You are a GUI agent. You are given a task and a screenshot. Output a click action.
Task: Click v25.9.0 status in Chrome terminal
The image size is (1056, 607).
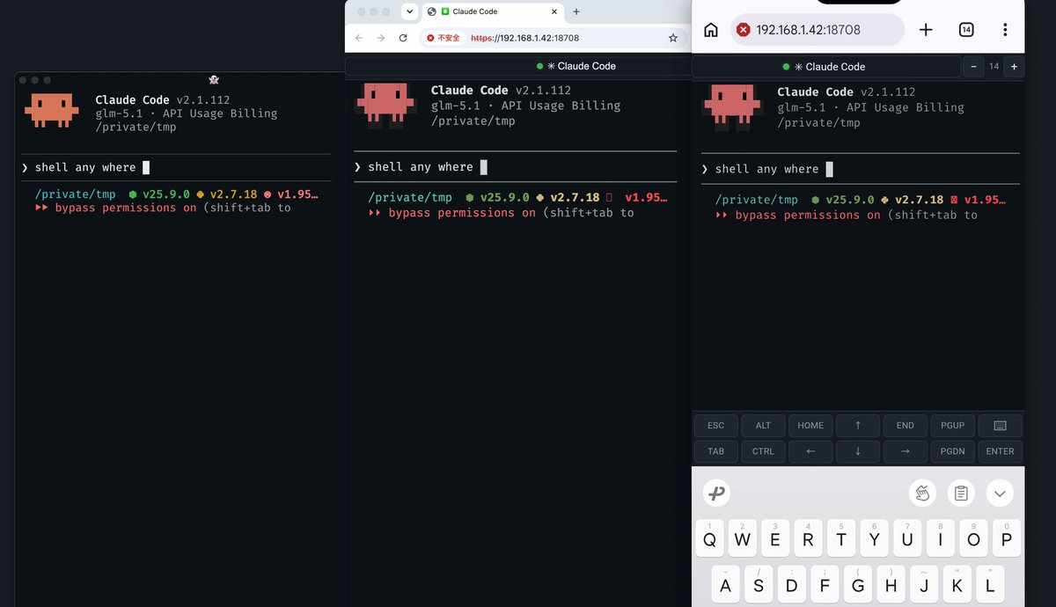[504, 198]
